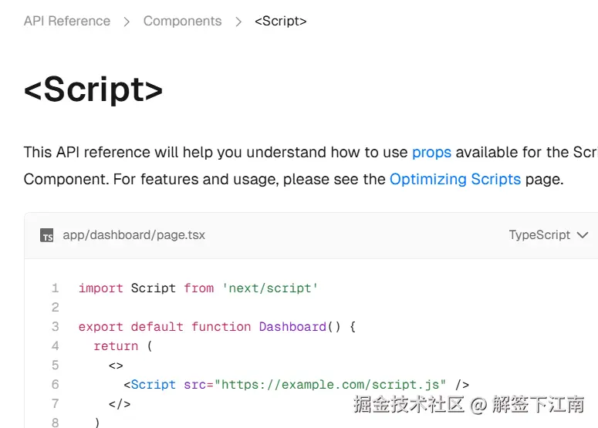Follow the props hyperlink
This screenshot has height=428, width=598.
tap(431, 152)
